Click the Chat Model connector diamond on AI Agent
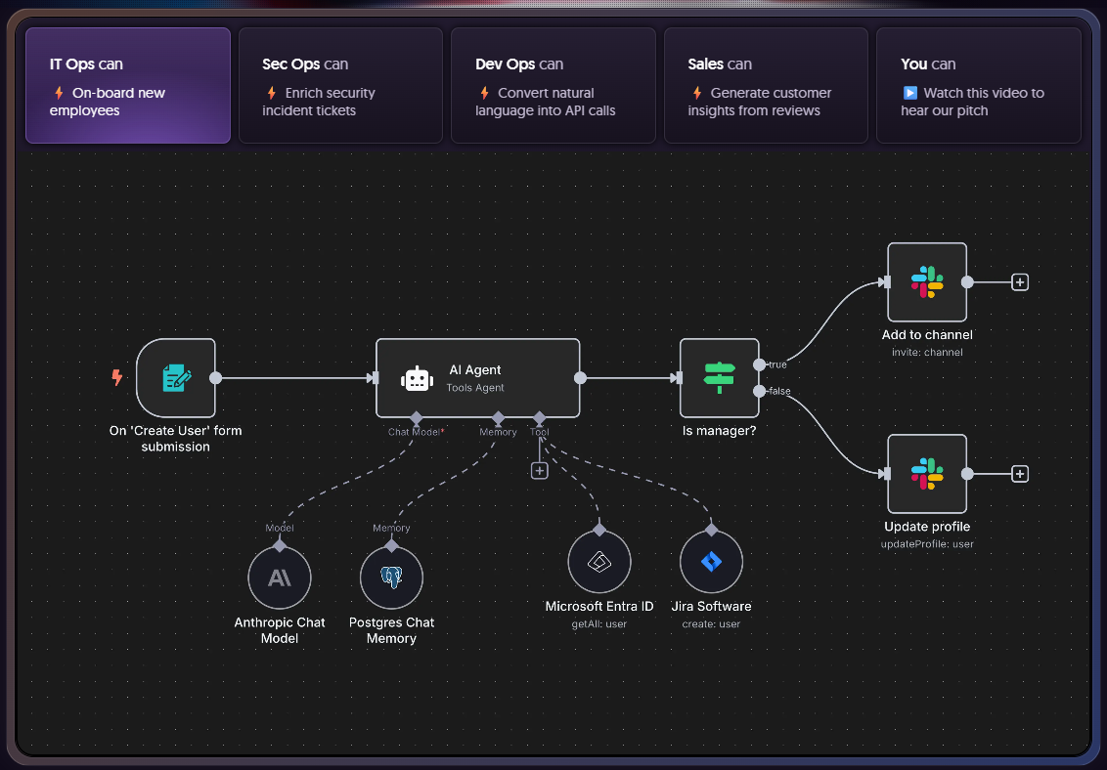The height and width of the screenshot is (770, 1107). [x=417, y=417]
